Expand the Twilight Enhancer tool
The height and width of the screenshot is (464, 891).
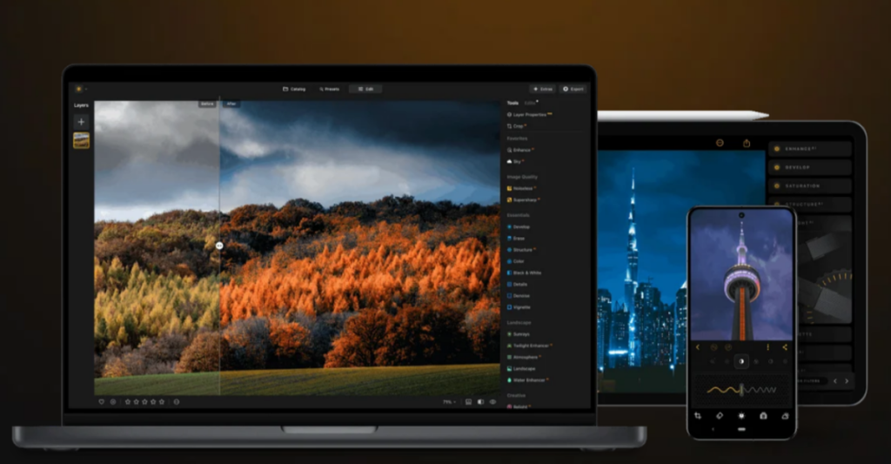click(x=529, y=346)
